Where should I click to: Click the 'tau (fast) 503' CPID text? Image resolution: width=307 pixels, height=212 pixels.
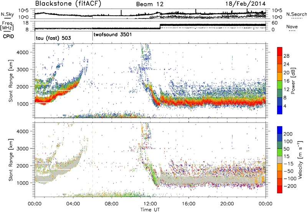(x=53, y=38)
